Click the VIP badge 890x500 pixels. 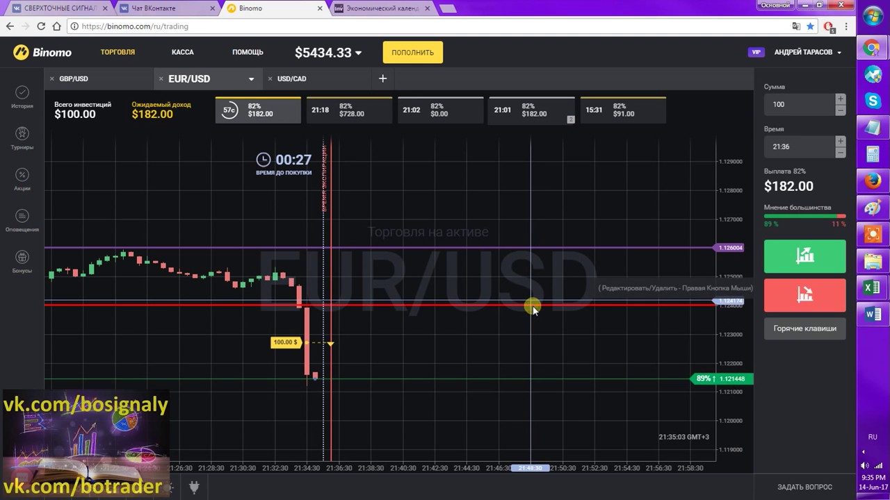tap(755, 52)
